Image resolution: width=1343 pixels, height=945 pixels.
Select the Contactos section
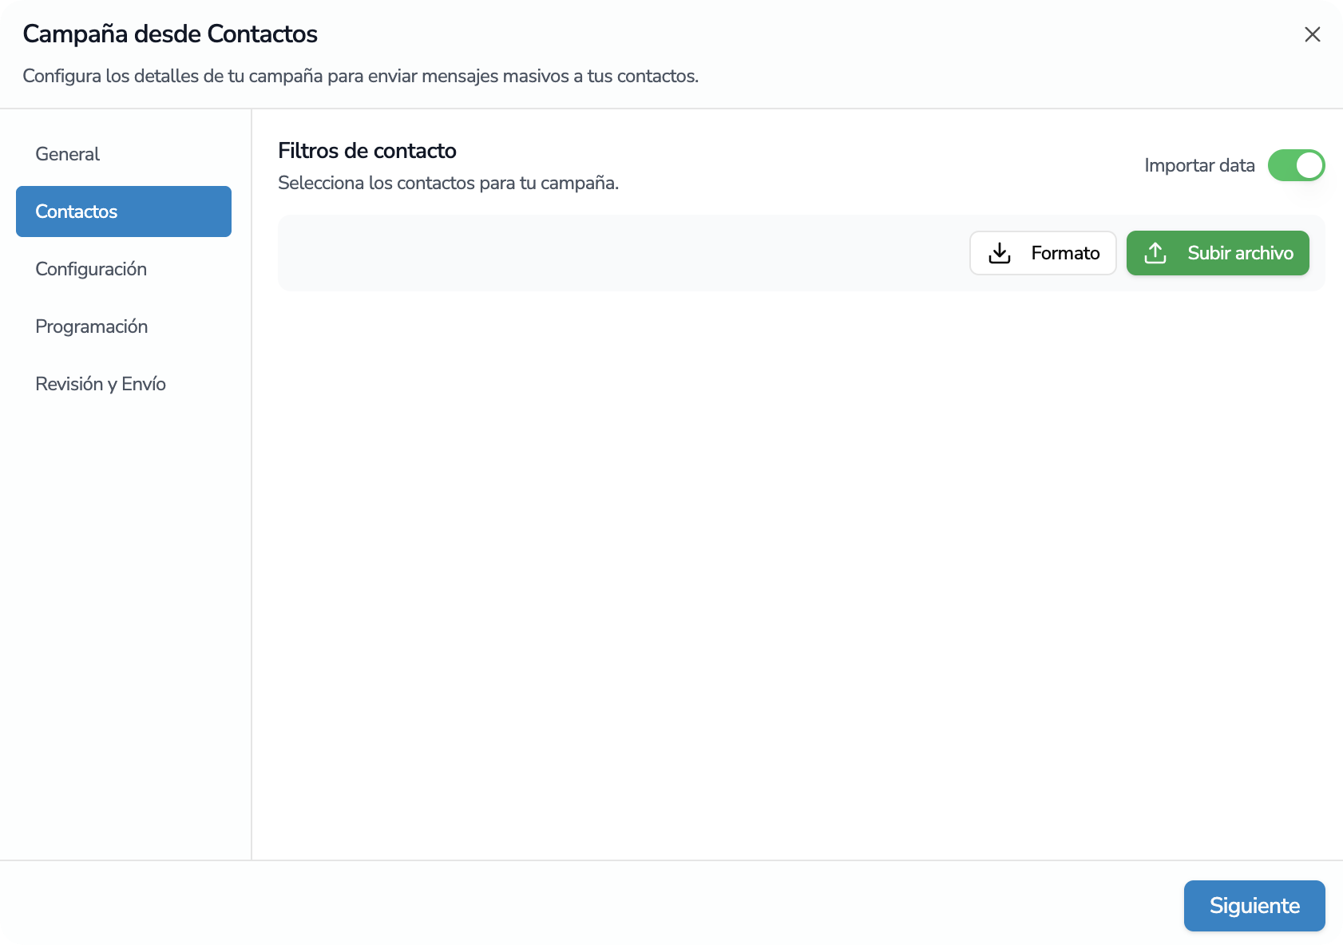click(x=124, y=212)
